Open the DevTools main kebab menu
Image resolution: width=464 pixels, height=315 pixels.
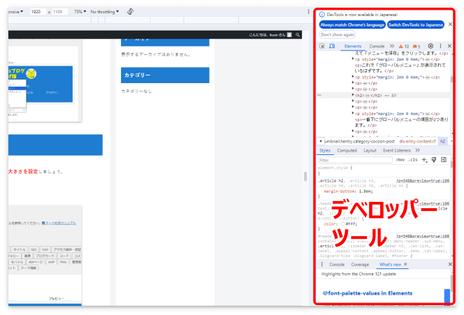pyautogui.click(x=440, y=46)
